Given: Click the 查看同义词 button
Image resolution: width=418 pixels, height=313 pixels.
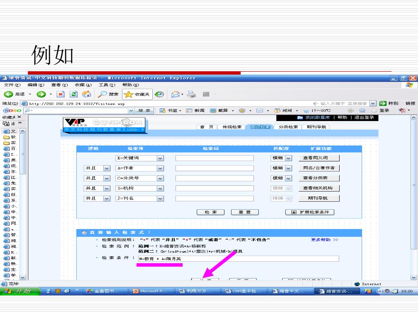Looking at the screenshot, I should [x=319, y=158].
